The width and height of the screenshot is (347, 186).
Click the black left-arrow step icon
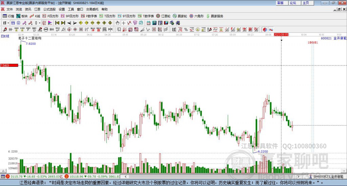(69, 23)
